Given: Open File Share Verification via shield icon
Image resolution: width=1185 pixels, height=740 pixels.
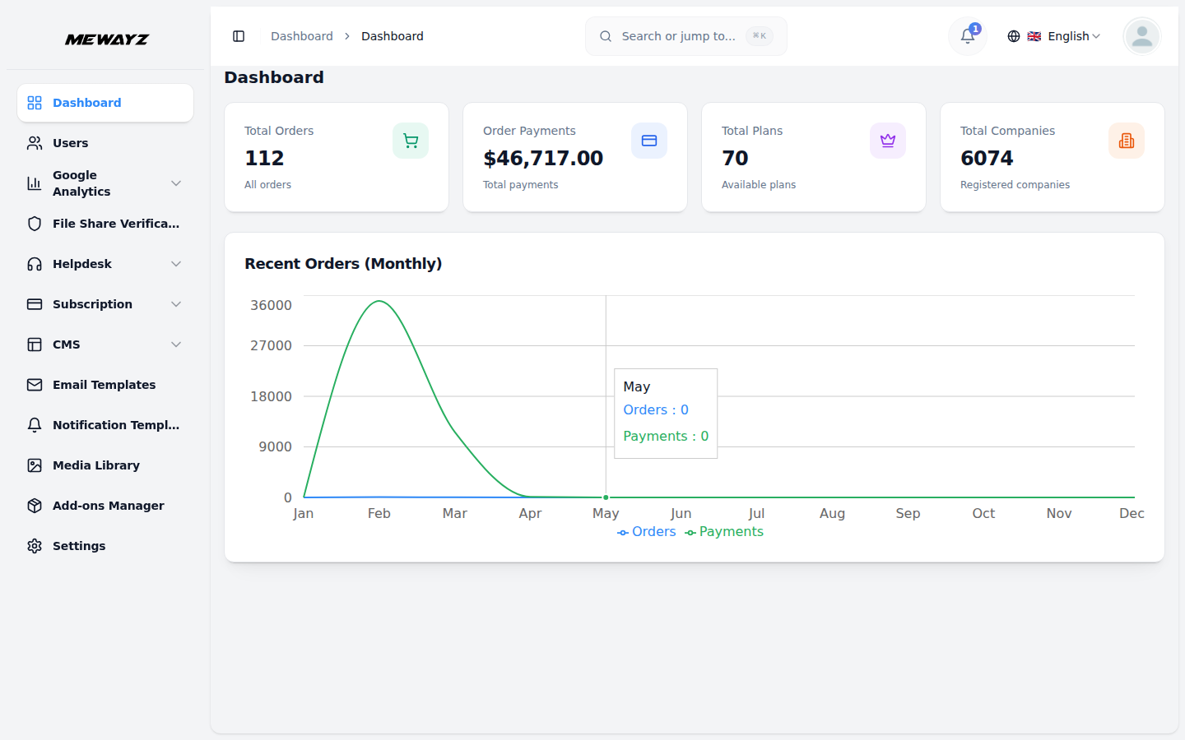Looking at the screenshot, I should coord(34,223).
